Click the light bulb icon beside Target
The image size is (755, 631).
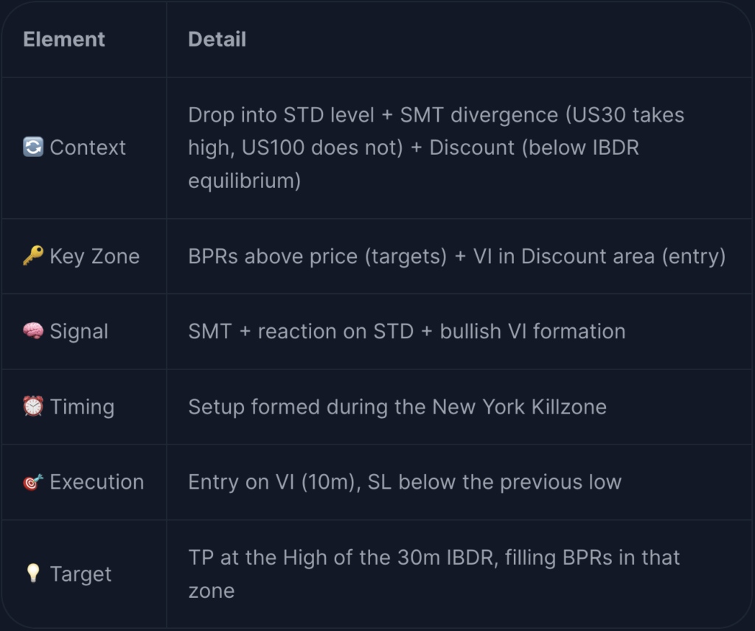tap(33, 574)
